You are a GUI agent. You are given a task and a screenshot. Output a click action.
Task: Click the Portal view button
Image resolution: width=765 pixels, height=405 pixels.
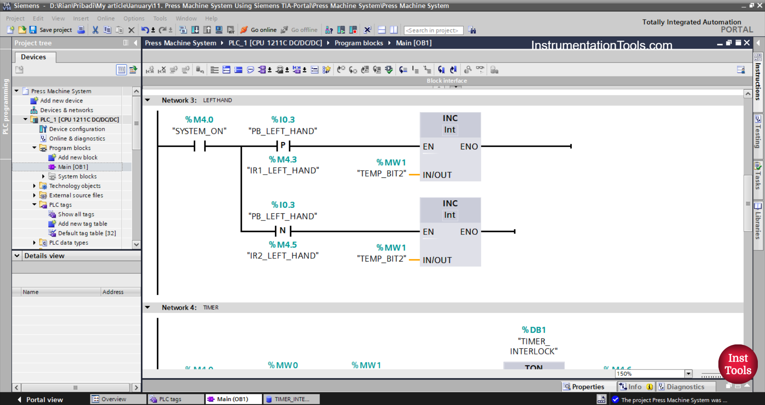tap(40, 399)
